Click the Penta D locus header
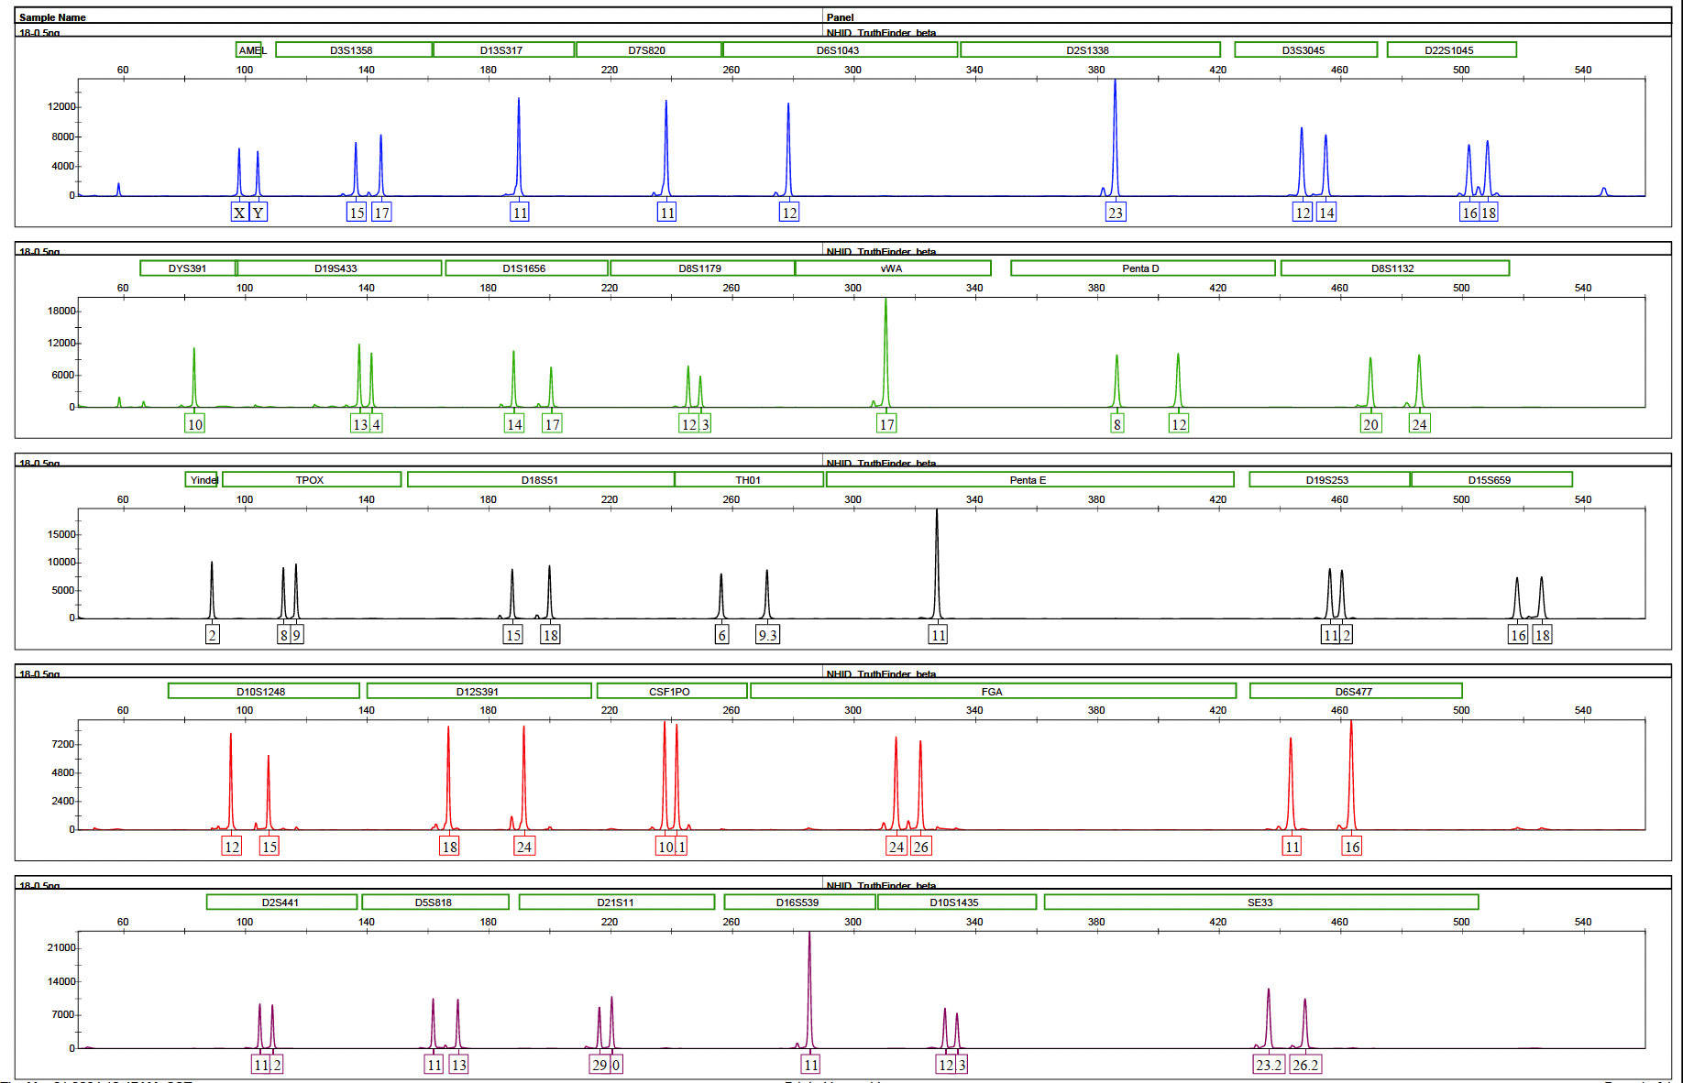 (1141, 268)
